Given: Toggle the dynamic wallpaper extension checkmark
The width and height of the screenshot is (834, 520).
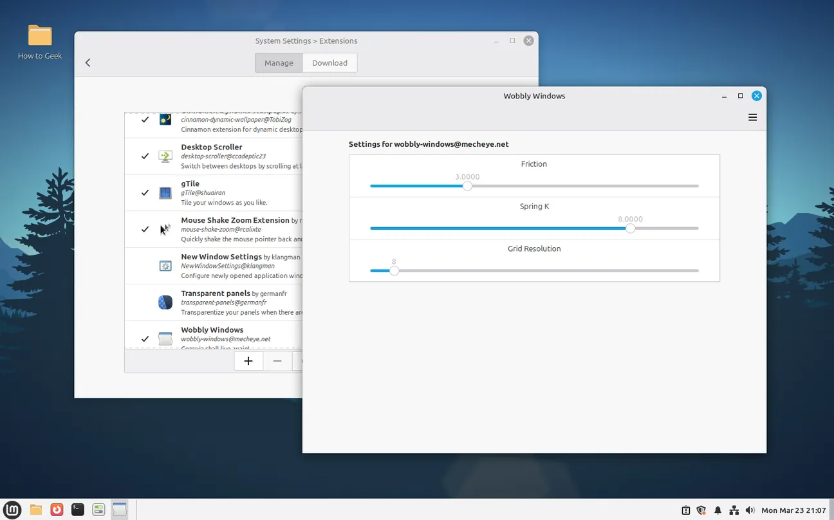Looking at the screenshot, I should coord(145,120).
